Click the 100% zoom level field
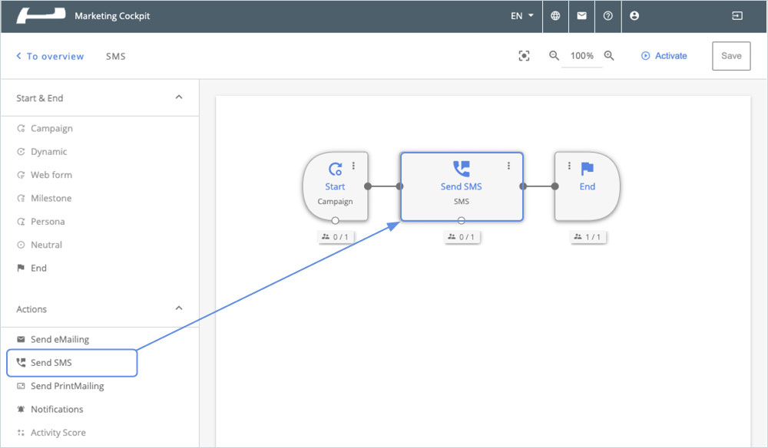 click(x=581, y=56)
